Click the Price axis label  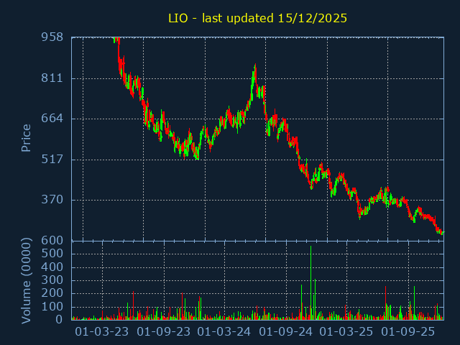coord(27,138)
